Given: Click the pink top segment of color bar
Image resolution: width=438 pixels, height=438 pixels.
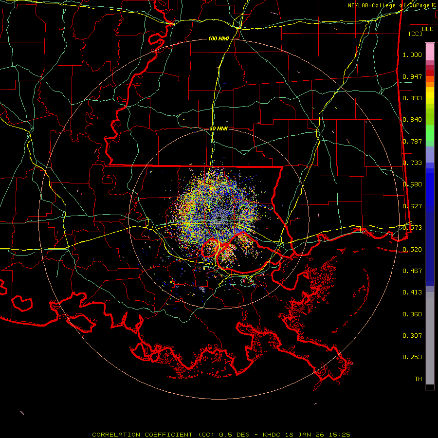Looking at the screenshot, I should (x=430, y=52).
